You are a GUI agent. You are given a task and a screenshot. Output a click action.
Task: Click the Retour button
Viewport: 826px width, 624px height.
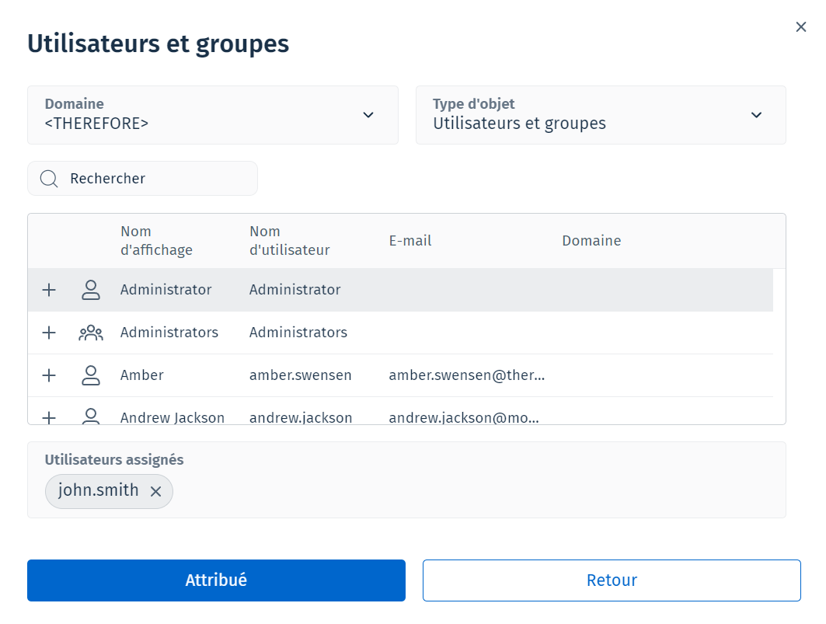coord(612,580)
